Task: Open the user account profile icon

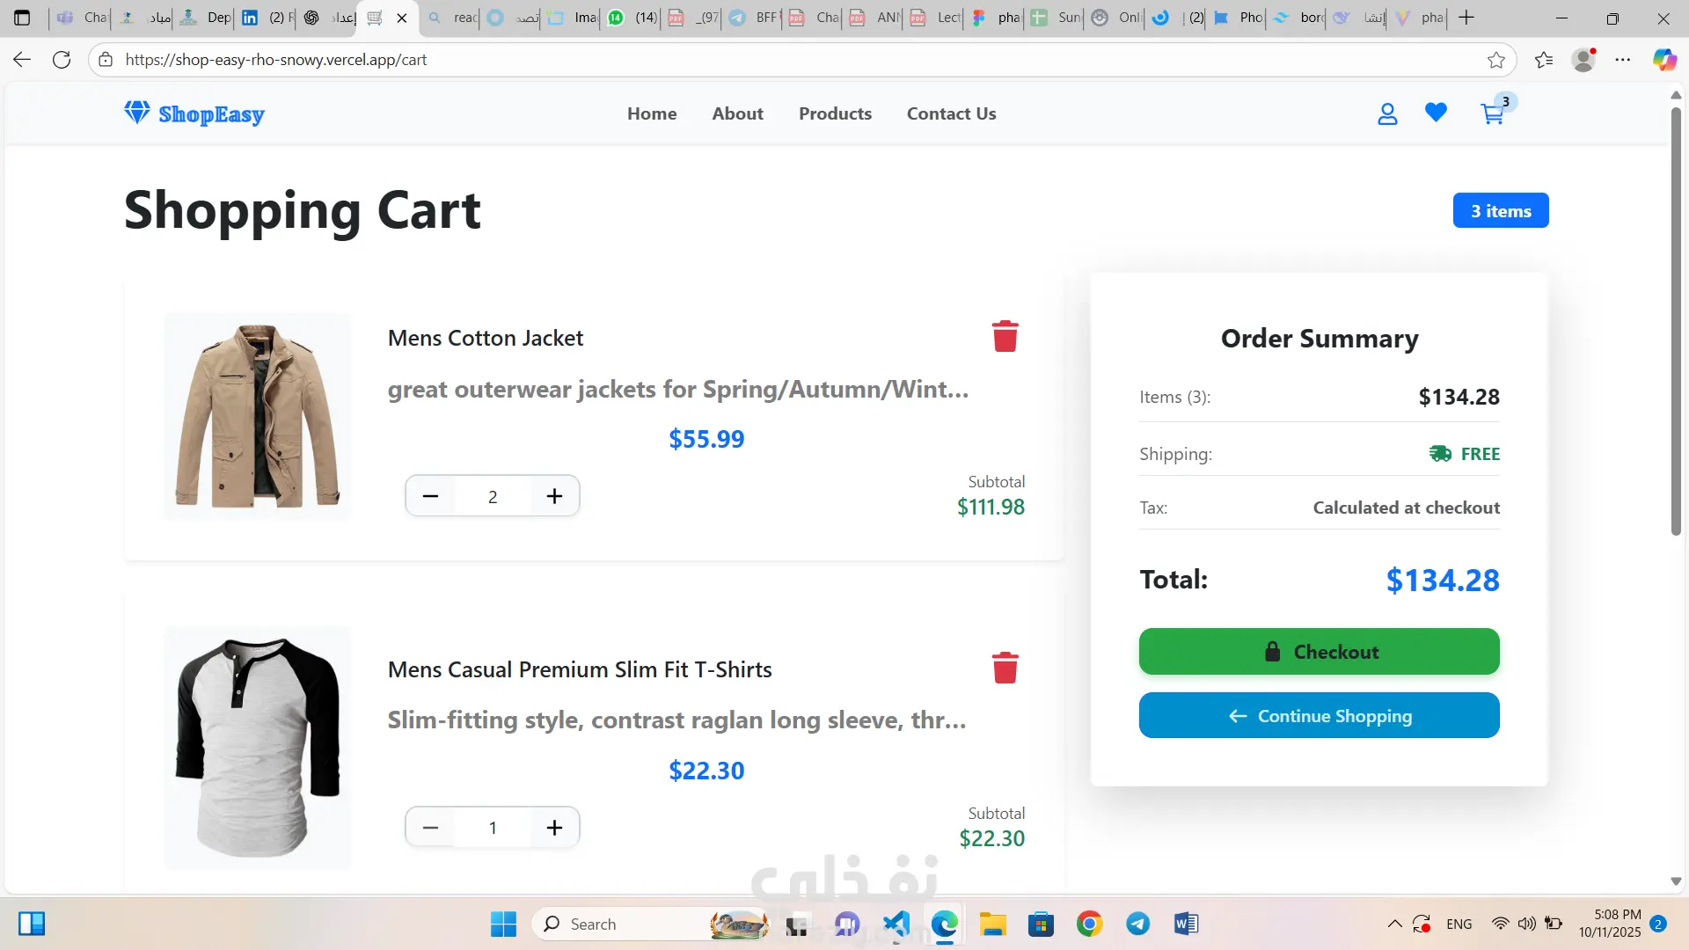Action: tap(1387, 113)
